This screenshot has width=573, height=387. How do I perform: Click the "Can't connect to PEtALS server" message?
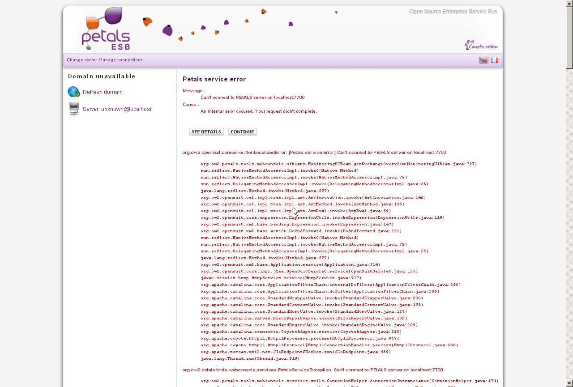tap(252, 98)
